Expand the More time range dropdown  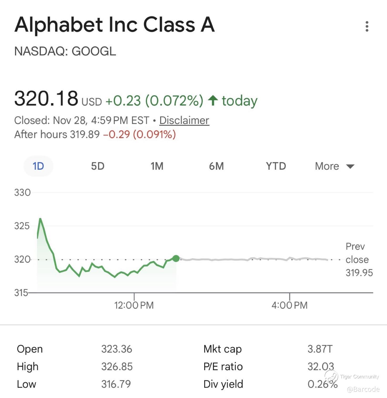pyautogui.click(x=334, y=166)
